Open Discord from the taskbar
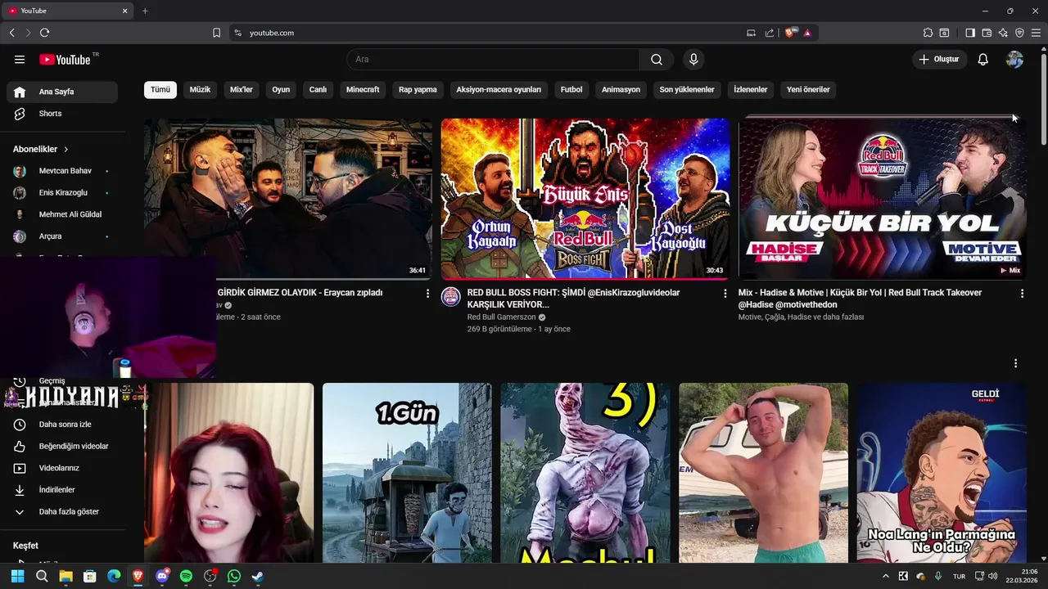The width and height of the screenshot is (1048, 589). [x=162, y=576]
